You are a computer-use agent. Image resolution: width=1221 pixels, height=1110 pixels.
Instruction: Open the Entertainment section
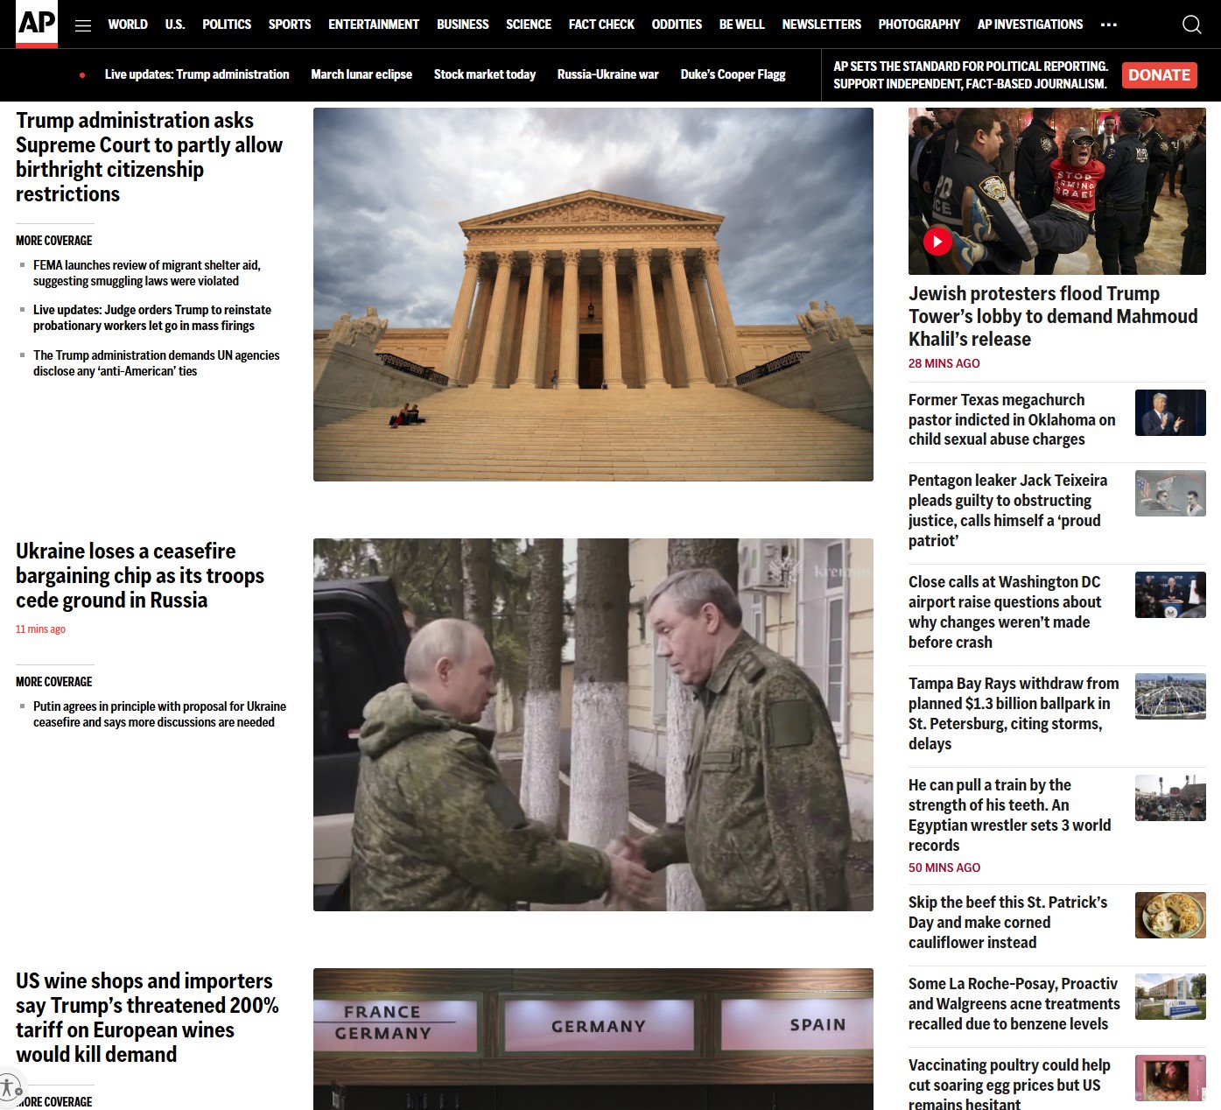coord(374,25)
